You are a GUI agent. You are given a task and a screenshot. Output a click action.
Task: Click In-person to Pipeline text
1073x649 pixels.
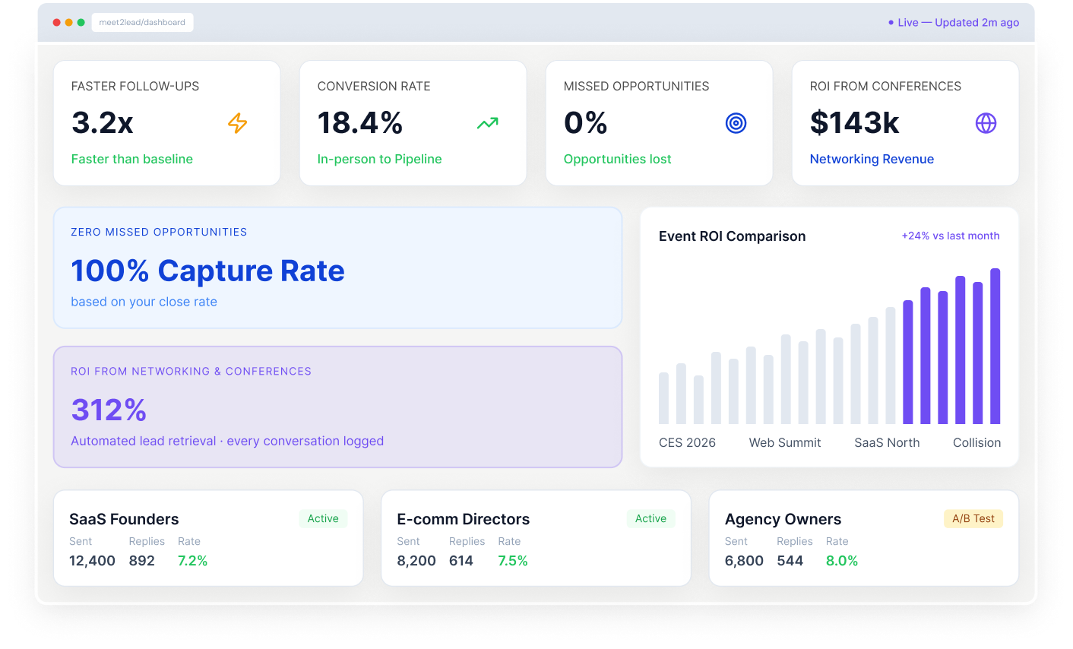(x=380, y=159)
